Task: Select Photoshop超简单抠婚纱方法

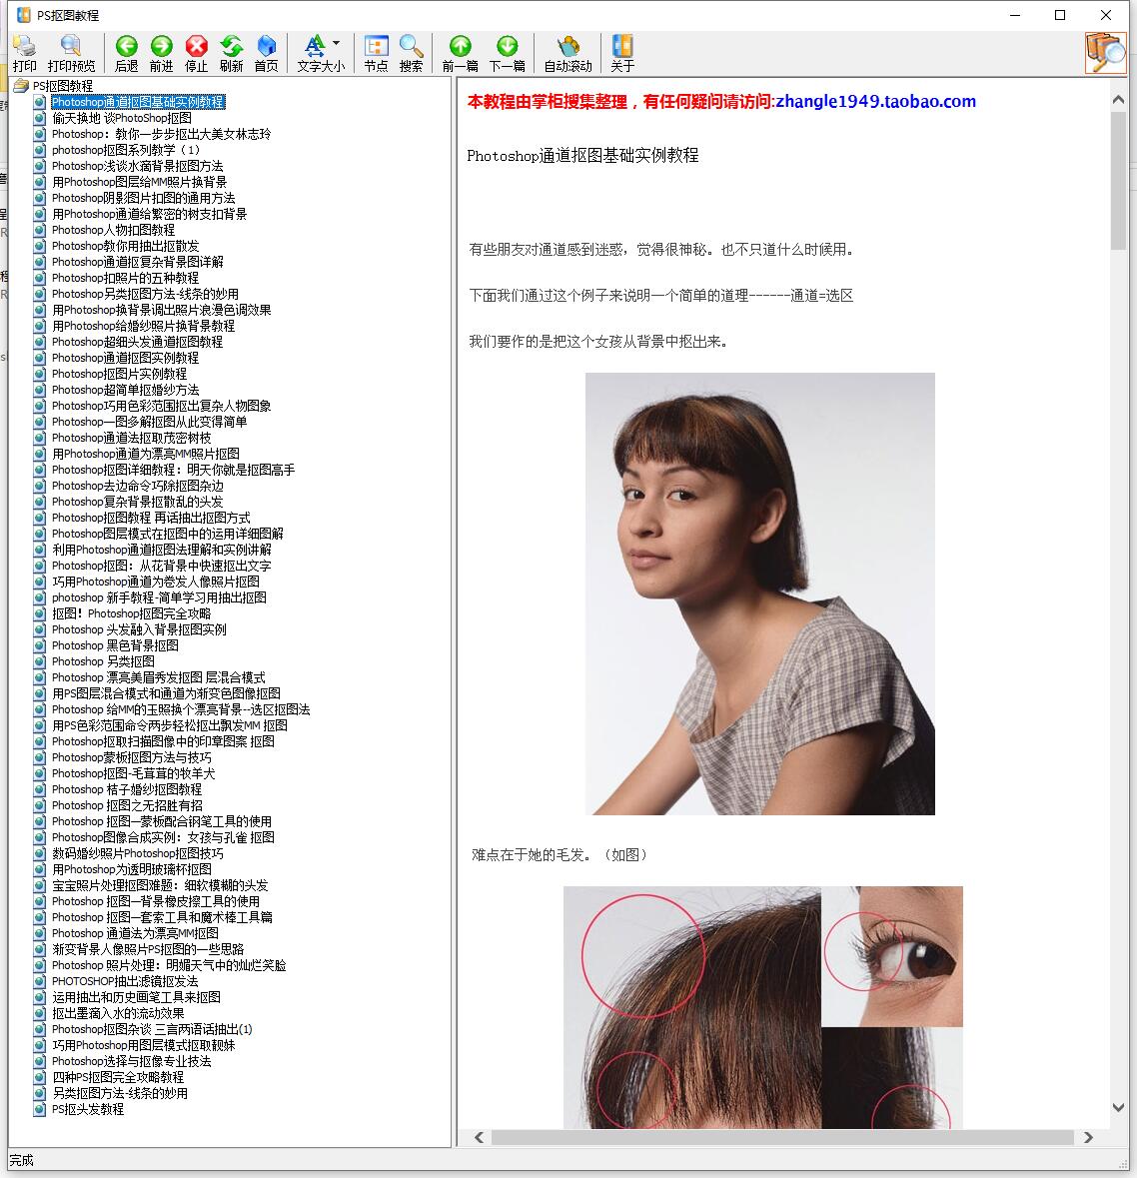Action: coord(125,390)
